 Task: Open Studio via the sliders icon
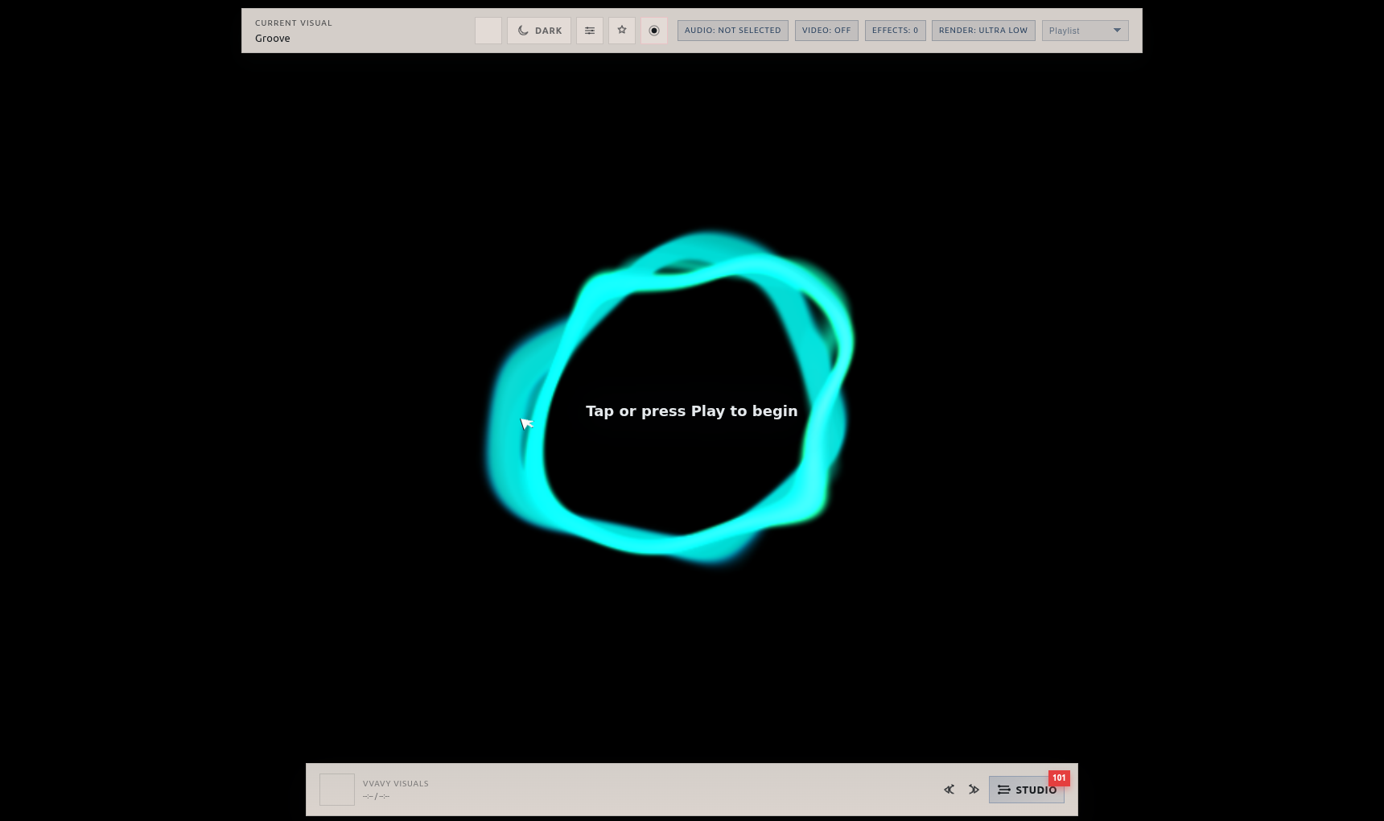click(1003, 790)
